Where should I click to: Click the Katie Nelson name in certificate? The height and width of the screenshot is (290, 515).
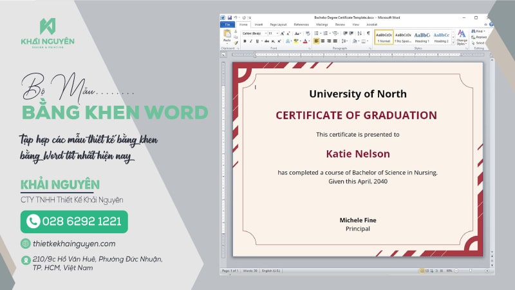pyautogui.click(x=358, y=154)
